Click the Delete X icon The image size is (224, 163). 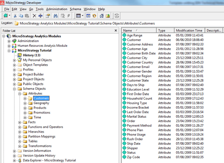(x=34, y=16)
